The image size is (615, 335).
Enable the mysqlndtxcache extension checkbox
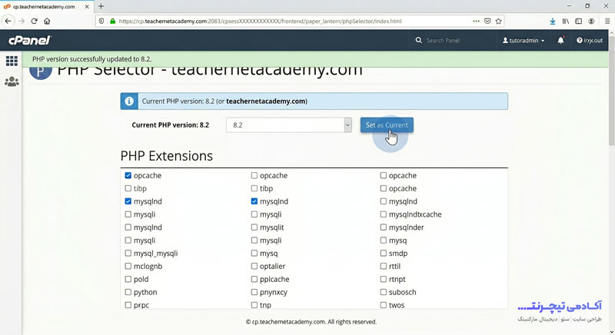(x=384, y=214)
